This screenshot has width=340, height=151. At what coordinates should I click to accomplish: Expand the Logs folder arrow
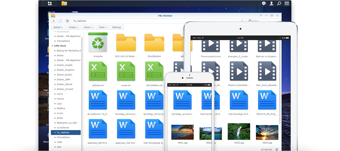coord(55,104)
